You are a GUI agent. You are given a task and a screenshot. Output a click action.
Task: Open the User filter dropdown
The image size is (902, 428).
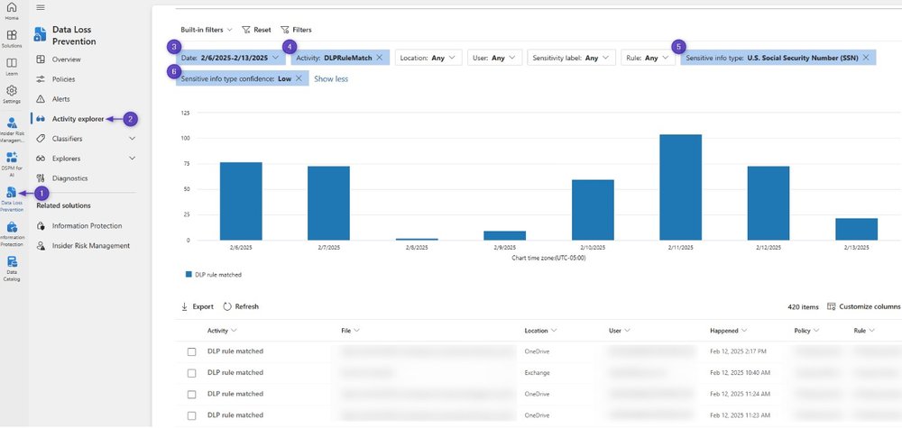(x=494, y=58)
